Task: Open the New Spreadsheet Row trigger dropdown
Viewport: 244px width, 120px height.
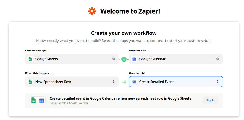Action: point(72,82)
